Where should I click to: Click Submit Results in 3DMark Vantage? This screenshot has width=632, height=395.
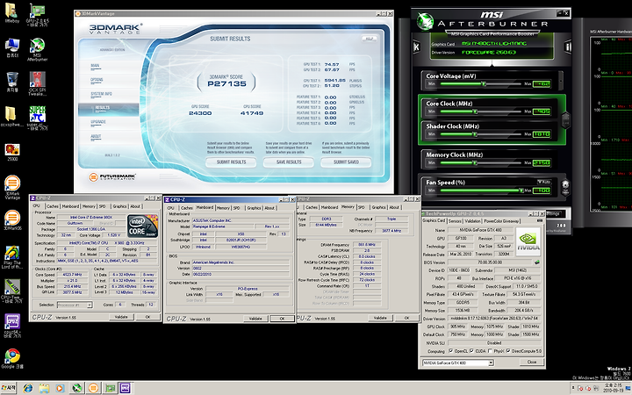pos(232,162)
